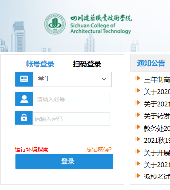
Task: Open the 学生 user type dropdown
Action: 72,79
